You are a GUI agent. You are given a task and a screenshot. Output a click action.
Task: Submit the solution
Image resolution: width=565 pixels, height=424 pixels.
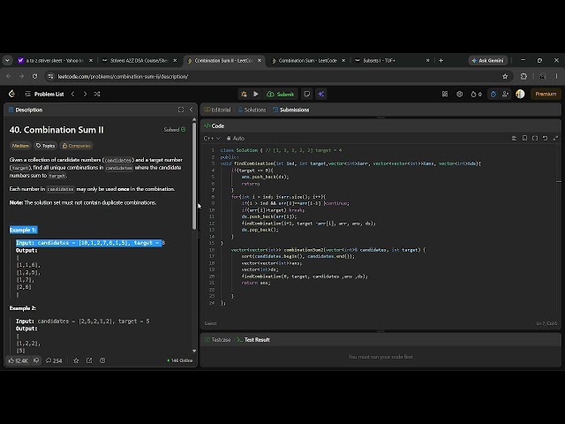click(281, 95)
